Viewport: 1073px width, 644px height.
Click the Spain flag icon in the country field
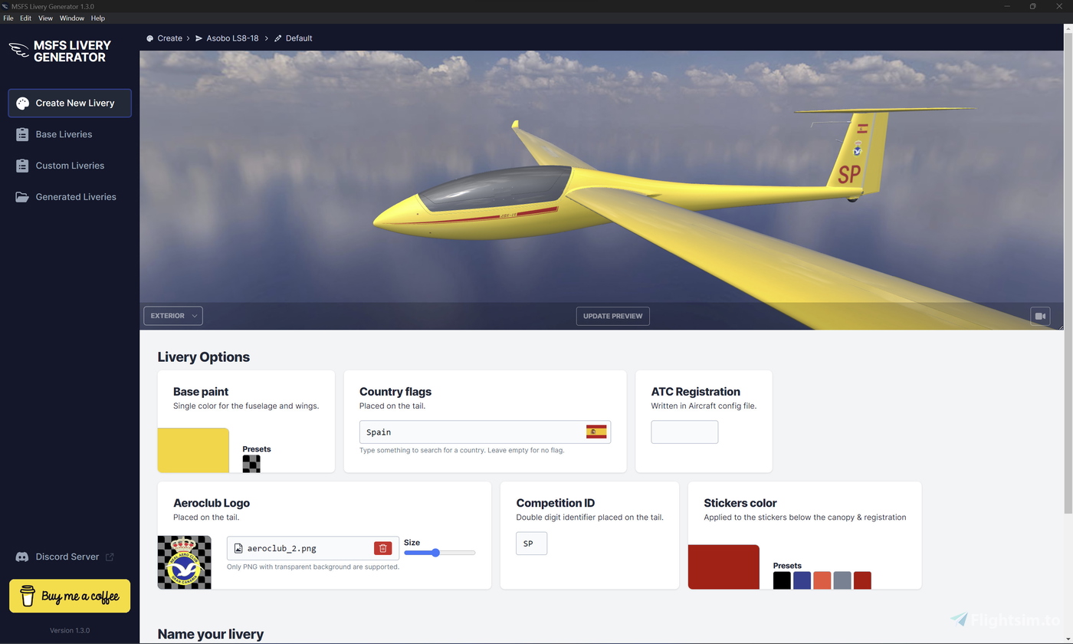[597, 432]
